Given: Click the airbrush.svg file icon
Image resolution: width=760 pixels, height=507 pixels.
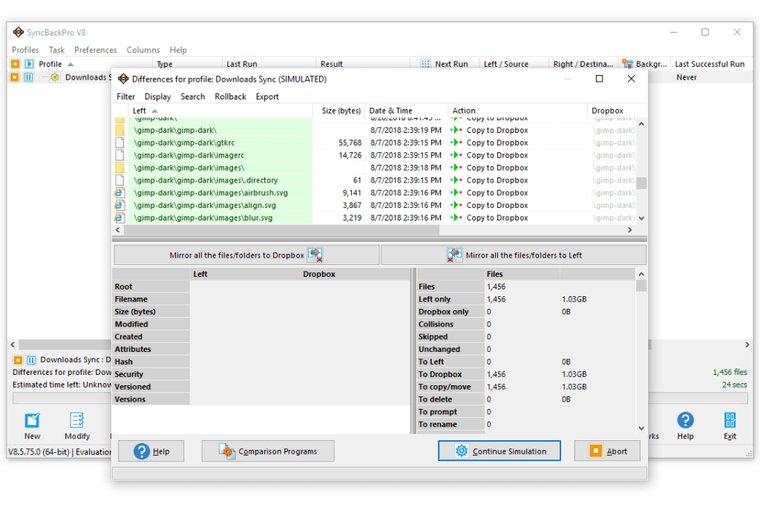Looking at the screenshot, I should click(119, 193).
